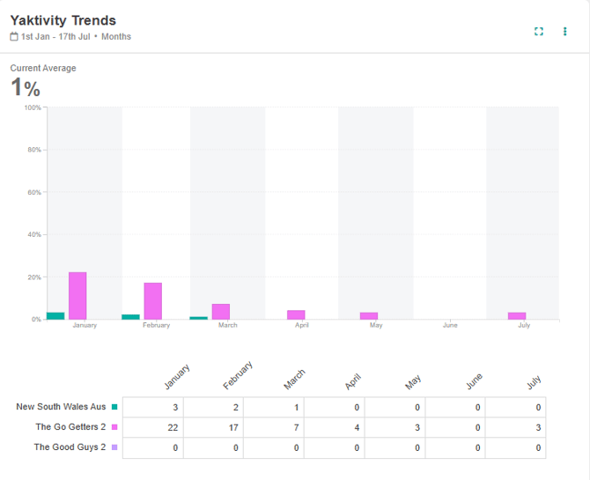590x480 pixels.
Task: Toggle the New South Wales Aus series label
Action: [61, 407]
